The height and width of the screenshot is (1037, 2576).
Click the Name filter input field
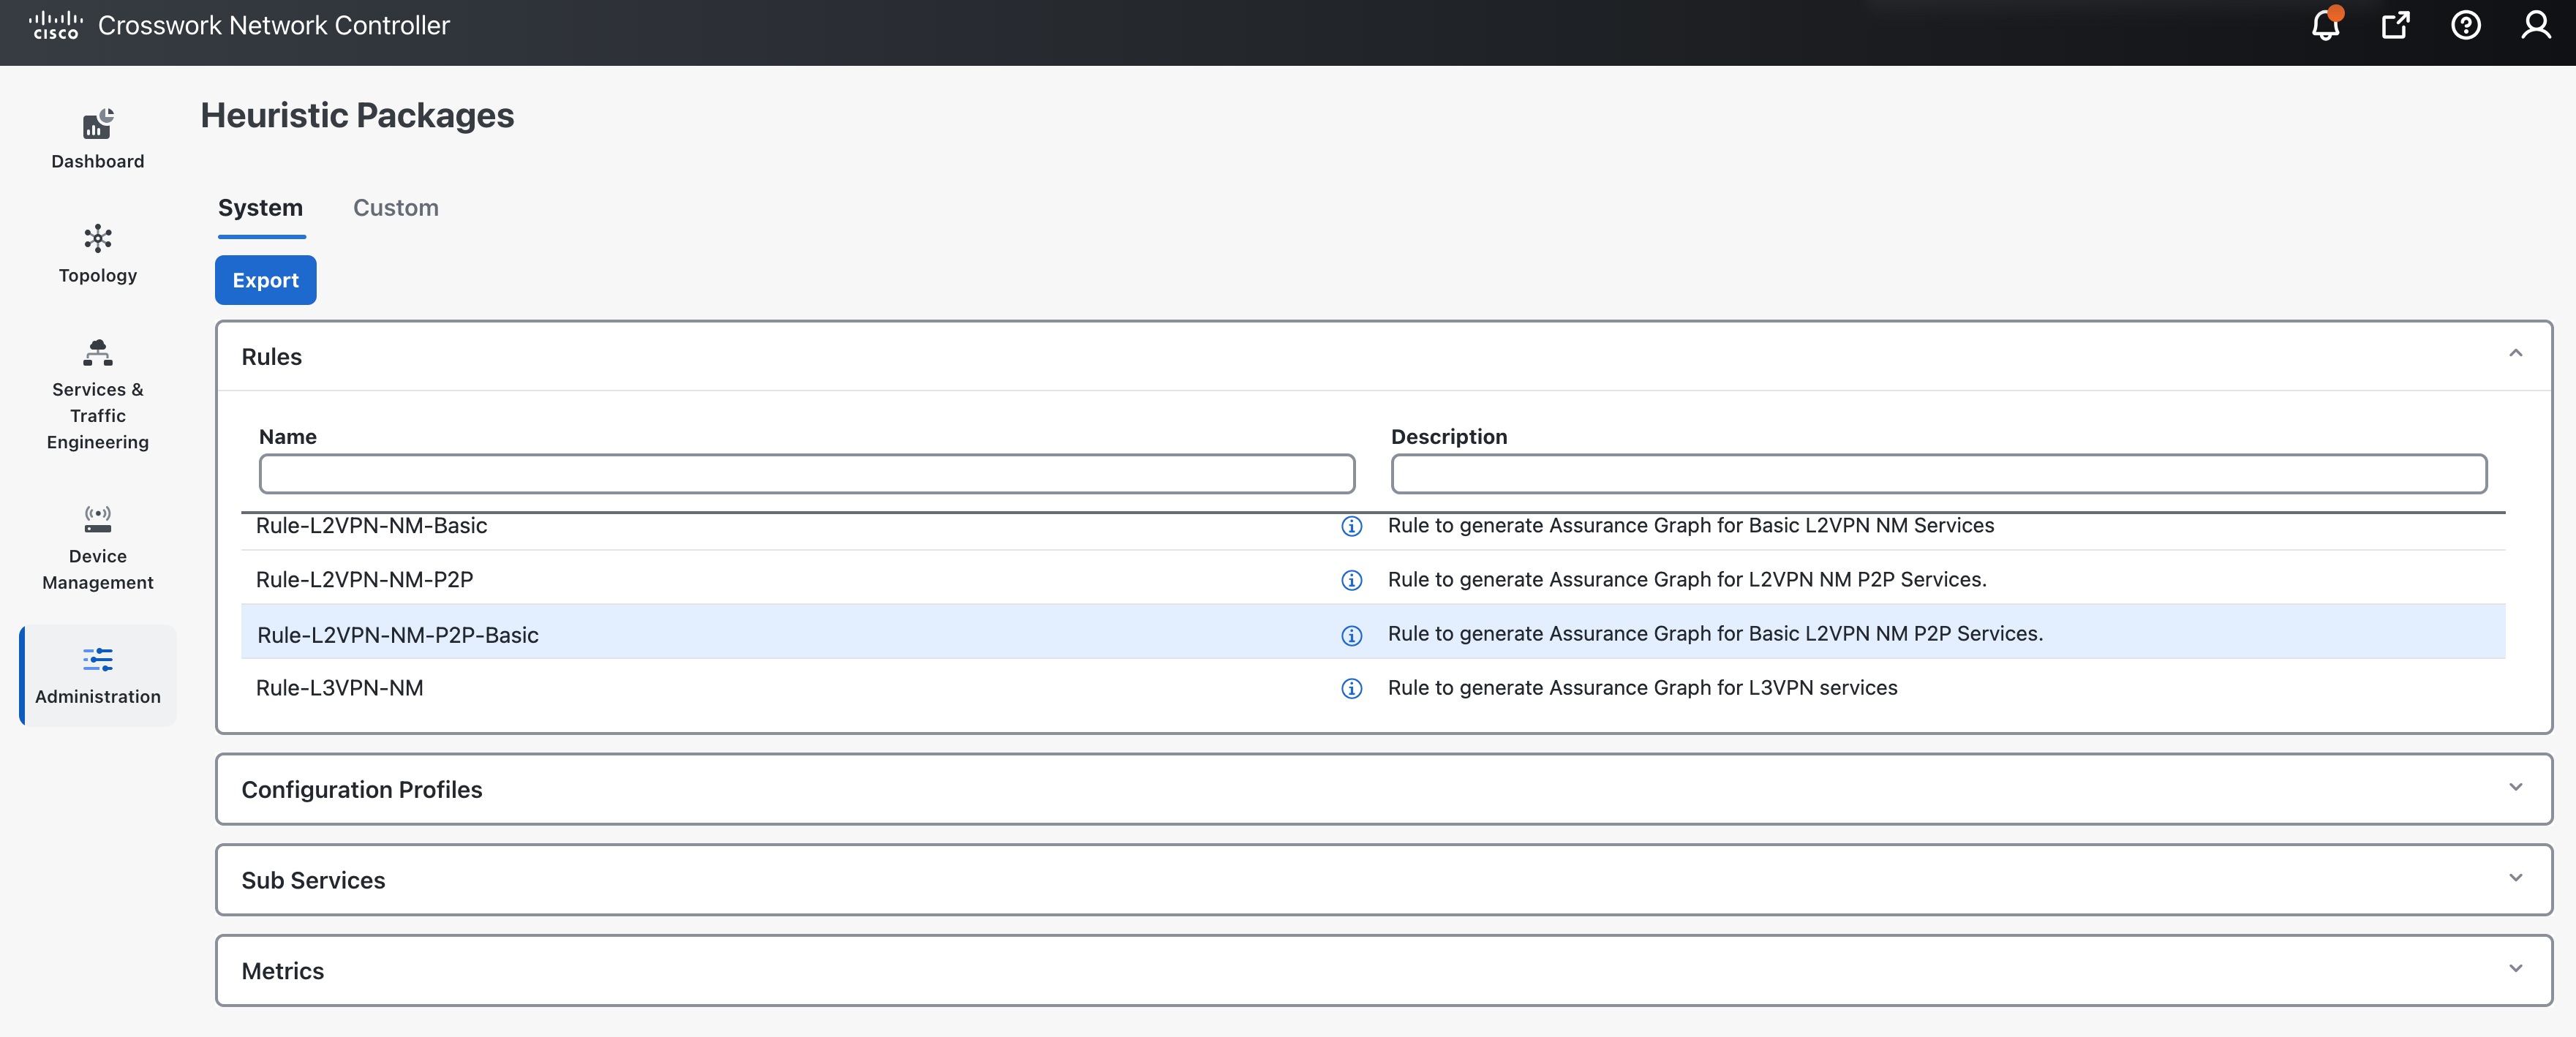(806, 474)
